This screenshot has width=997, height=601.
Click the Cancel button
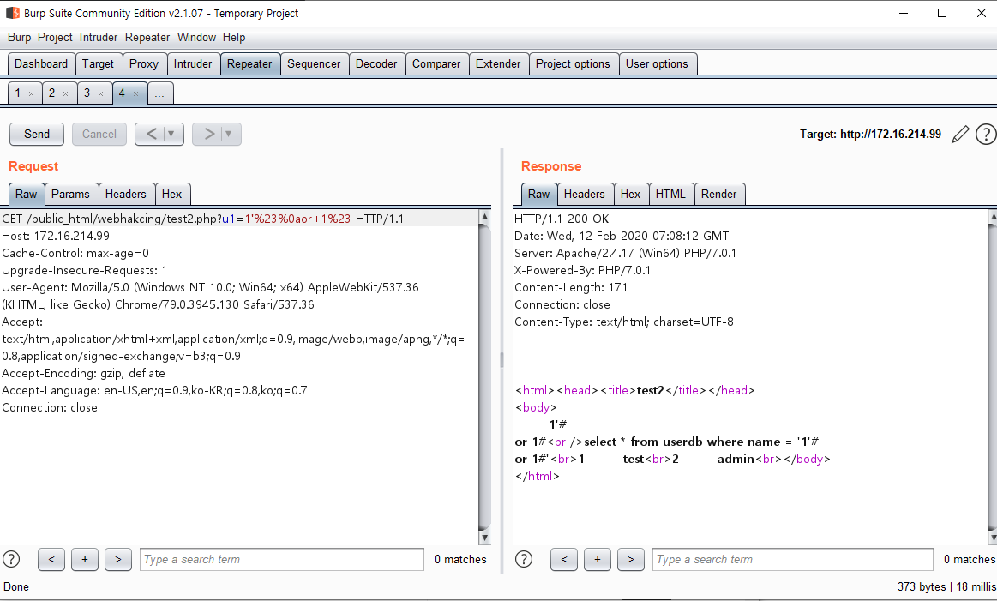99,135
